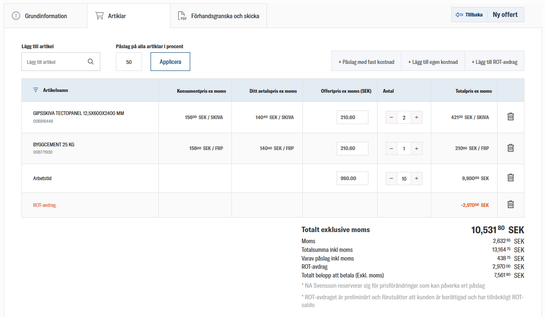Increase quantity of GIPSSKIVA TECTOPANEL
Screen dimensions: 545x317
tap(416, 117)
